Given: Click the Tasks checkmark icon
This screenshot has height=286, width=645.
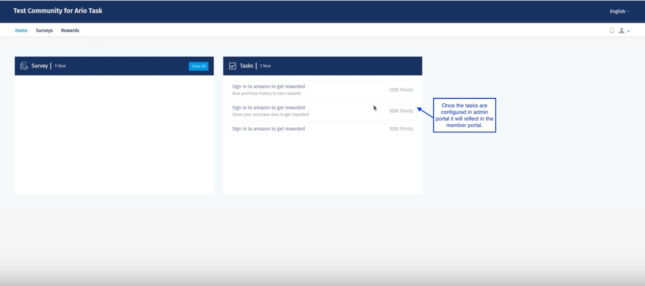Looking at the screenshot, I should pos(233,66).
